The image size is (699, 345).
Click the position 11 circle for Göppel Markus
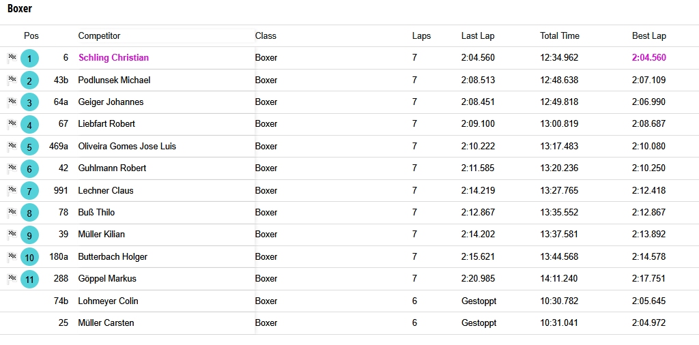tap(29, 279)
